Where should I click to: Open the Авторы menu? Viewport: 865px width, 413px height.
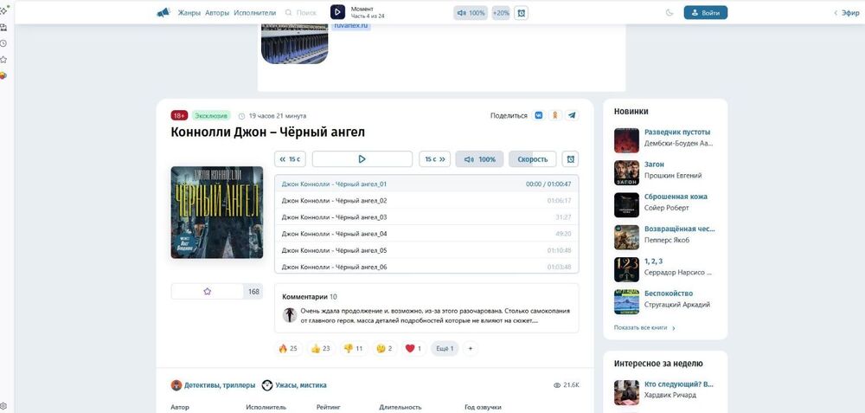(x=217, y=13)
